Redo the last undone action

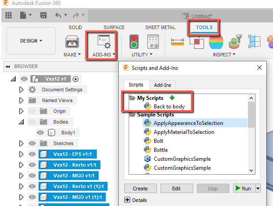point(76,15)
